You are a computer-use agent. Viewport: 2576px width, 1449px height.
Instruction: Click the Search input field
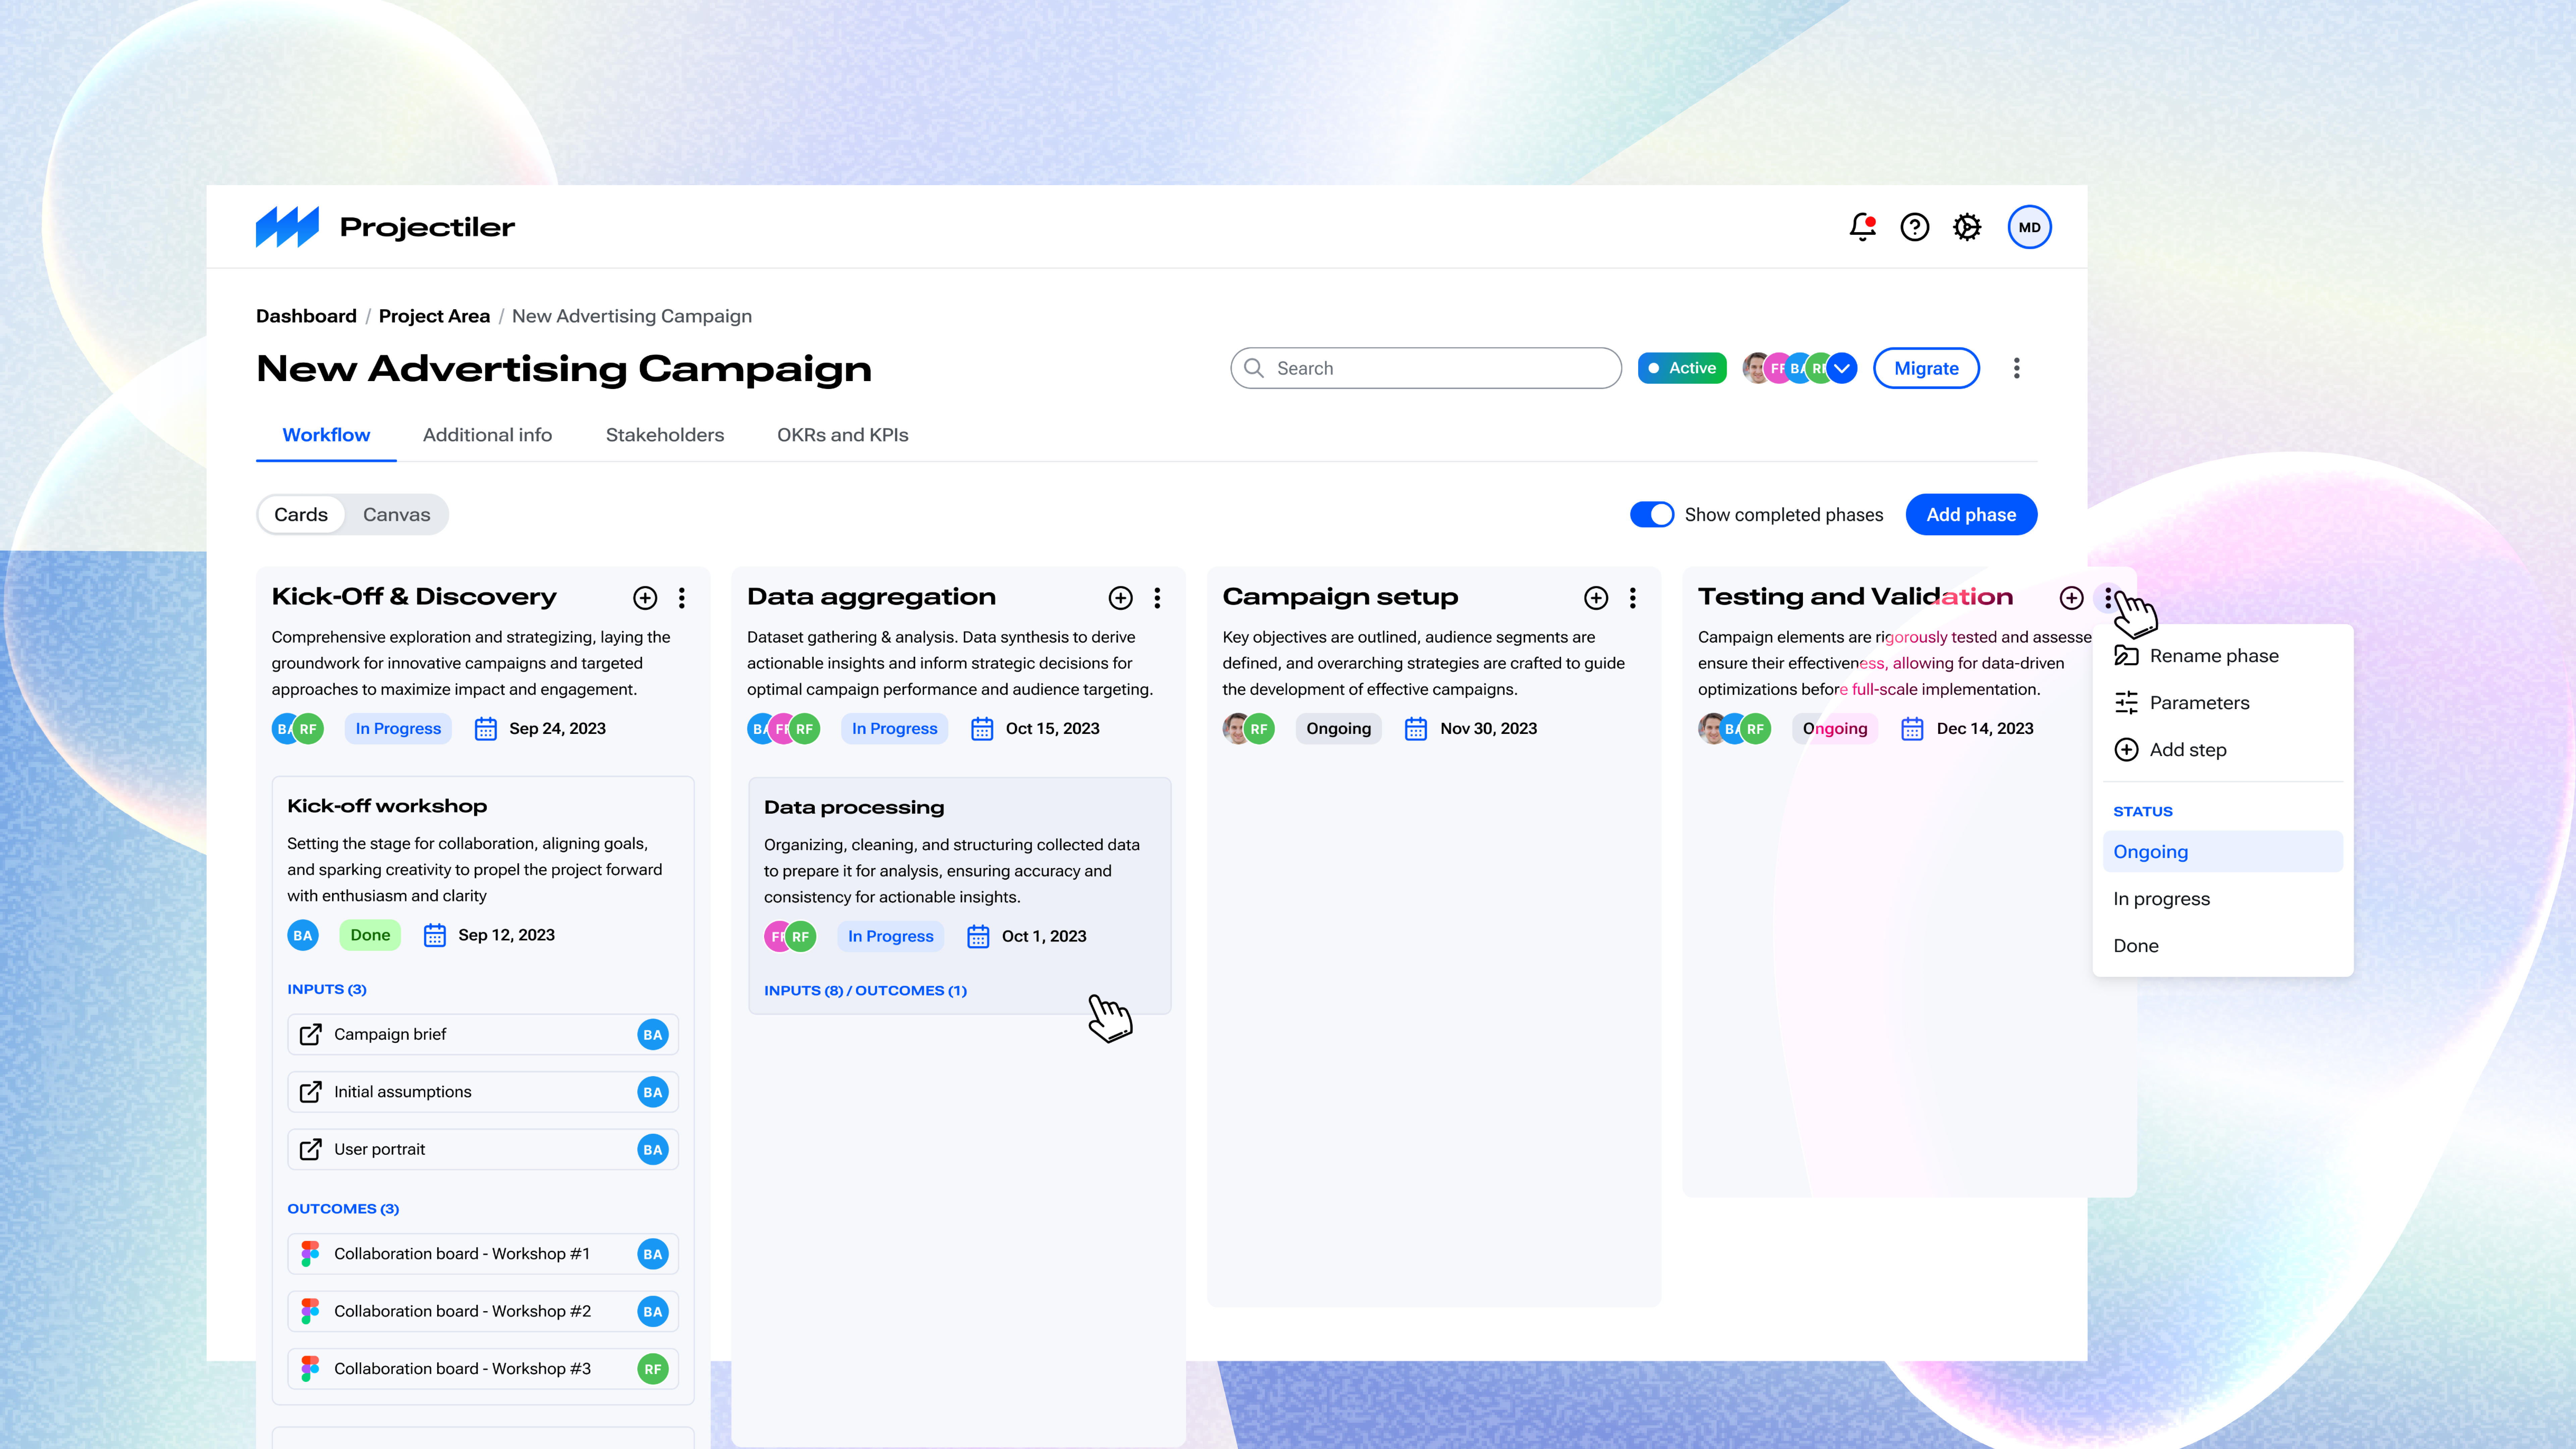coord(1426,368)
